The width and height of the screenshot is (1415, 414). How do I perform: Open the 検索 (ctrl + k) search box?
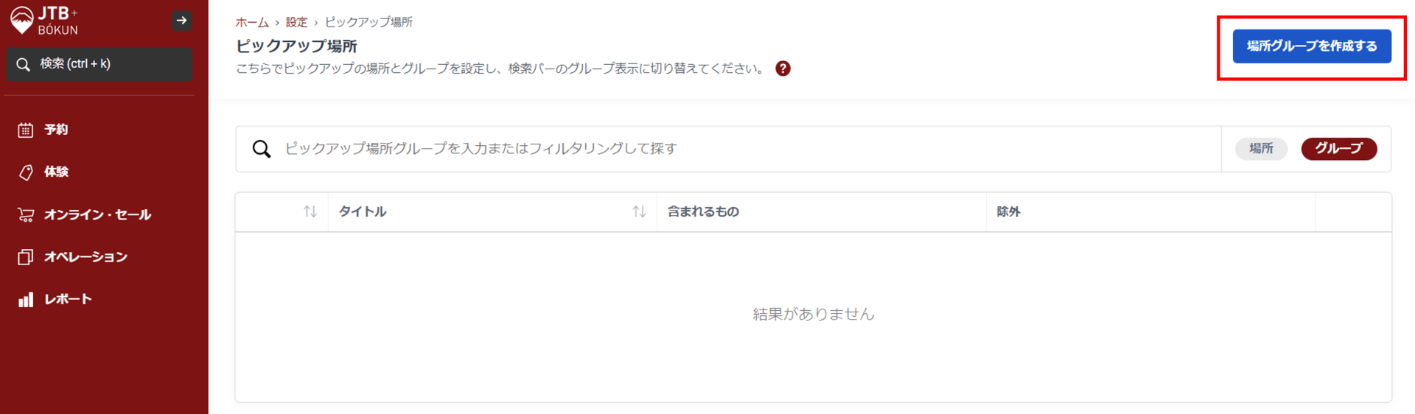click(x=99, y=64)
